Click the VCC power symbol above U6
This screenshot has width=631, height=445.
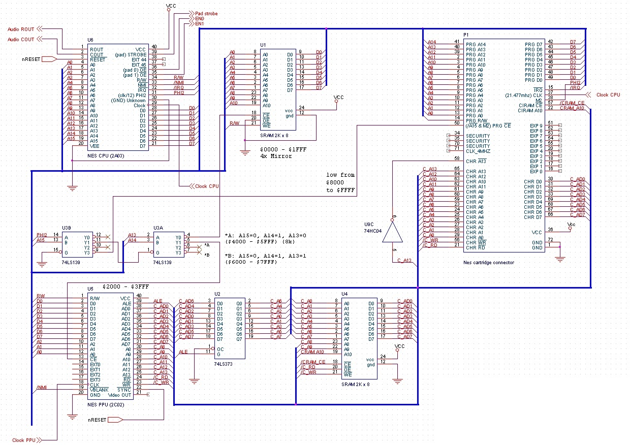pyautogui.click(x=169, y=9)
